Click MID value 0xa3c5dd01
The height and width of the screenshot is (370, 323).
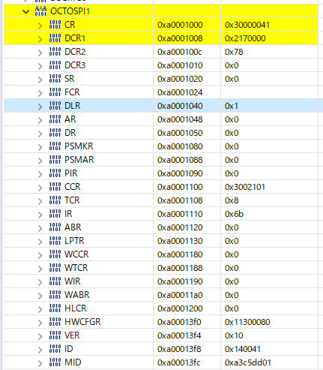click(248, 362)
